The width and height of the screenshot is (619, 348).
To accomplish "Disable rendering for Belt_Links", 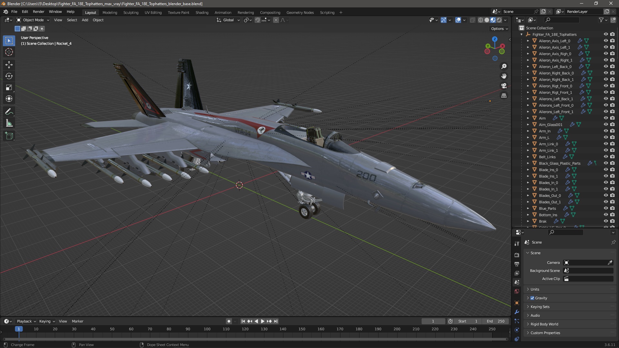I will (612, 157).
